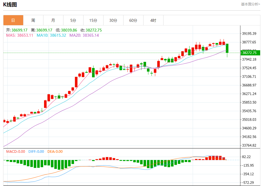Click the green current price tag 38272.75
Image resolution: width=263 pixels, height=186 pixels.
(x=250, y=53)
